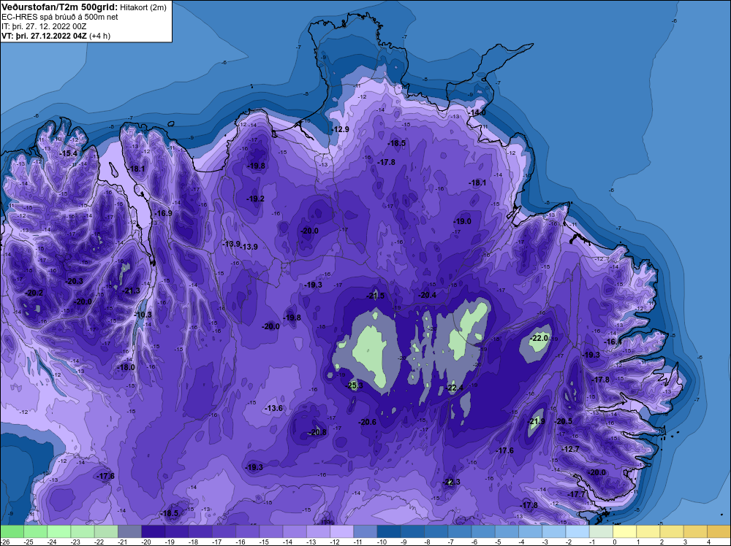
Task: Select the dark blue -10 legend swatch
Action: [389, 531]
